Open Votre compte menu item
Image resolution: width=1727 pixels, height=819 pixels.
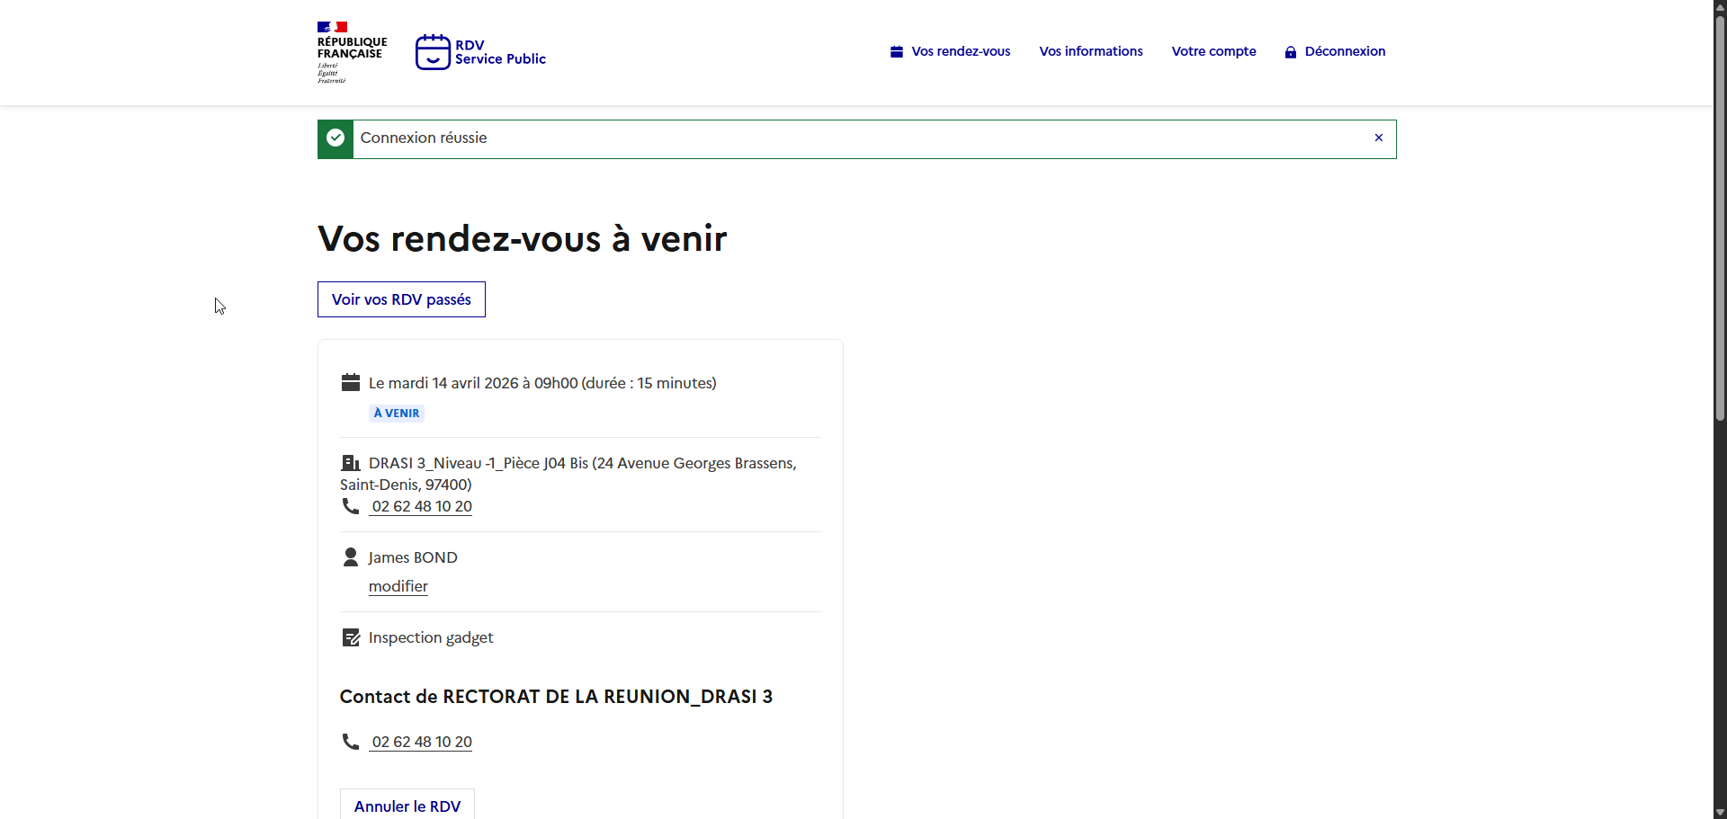tap(1213, 51)
